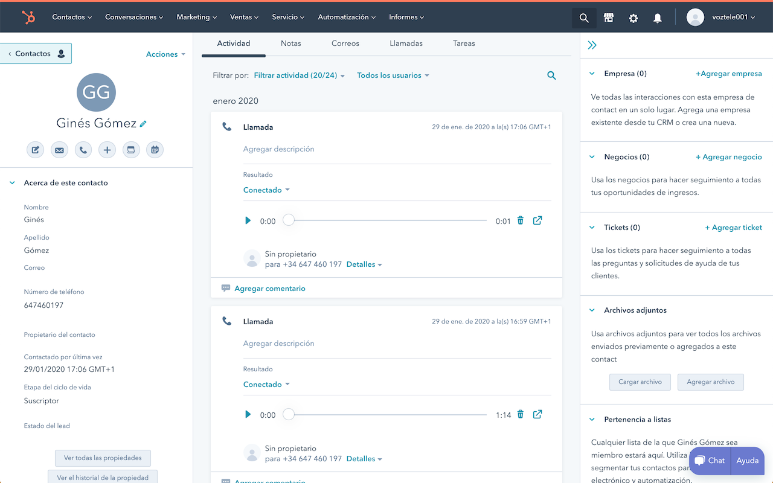Open the Ayuda help button
The height and width of the screenshot is (483, 773).
point(748,461)
